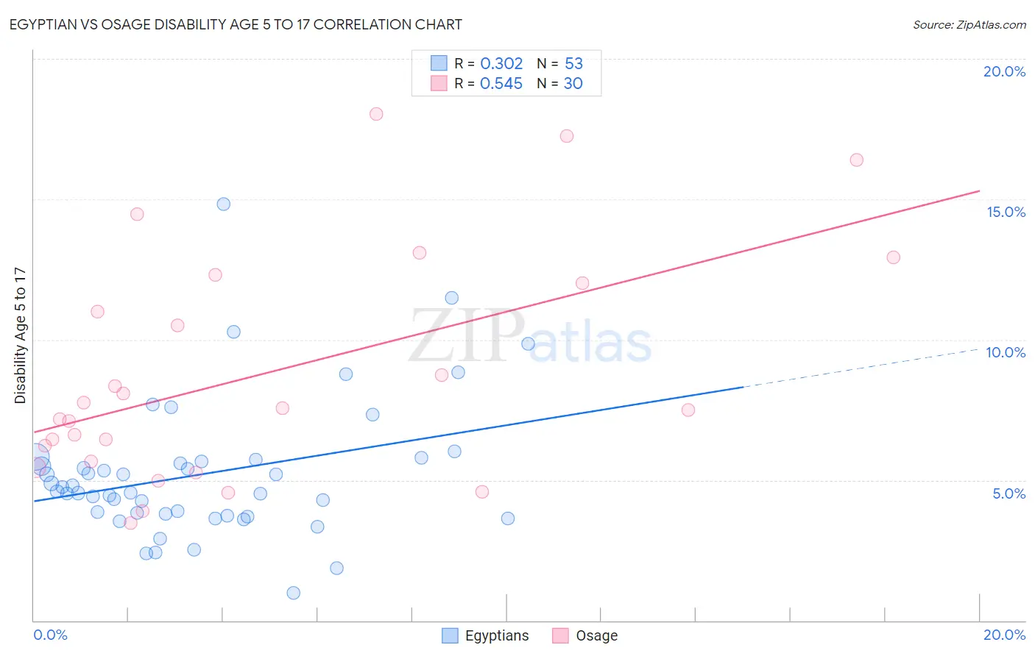Viewport: 1035px width, 656px height.
Task: Open the ZipAtlas.com source link
Action: click(969, 24)
